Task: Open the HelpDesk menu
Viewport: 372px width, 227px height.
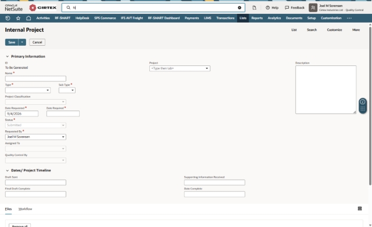Action: pos(83,18)
